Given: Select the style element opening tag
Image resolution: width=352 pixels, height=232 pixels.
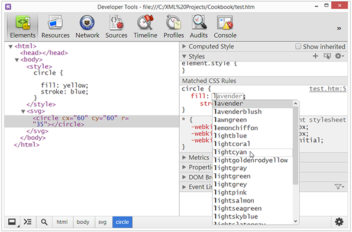Looking at the screenshot, I should tap(39, 66).
